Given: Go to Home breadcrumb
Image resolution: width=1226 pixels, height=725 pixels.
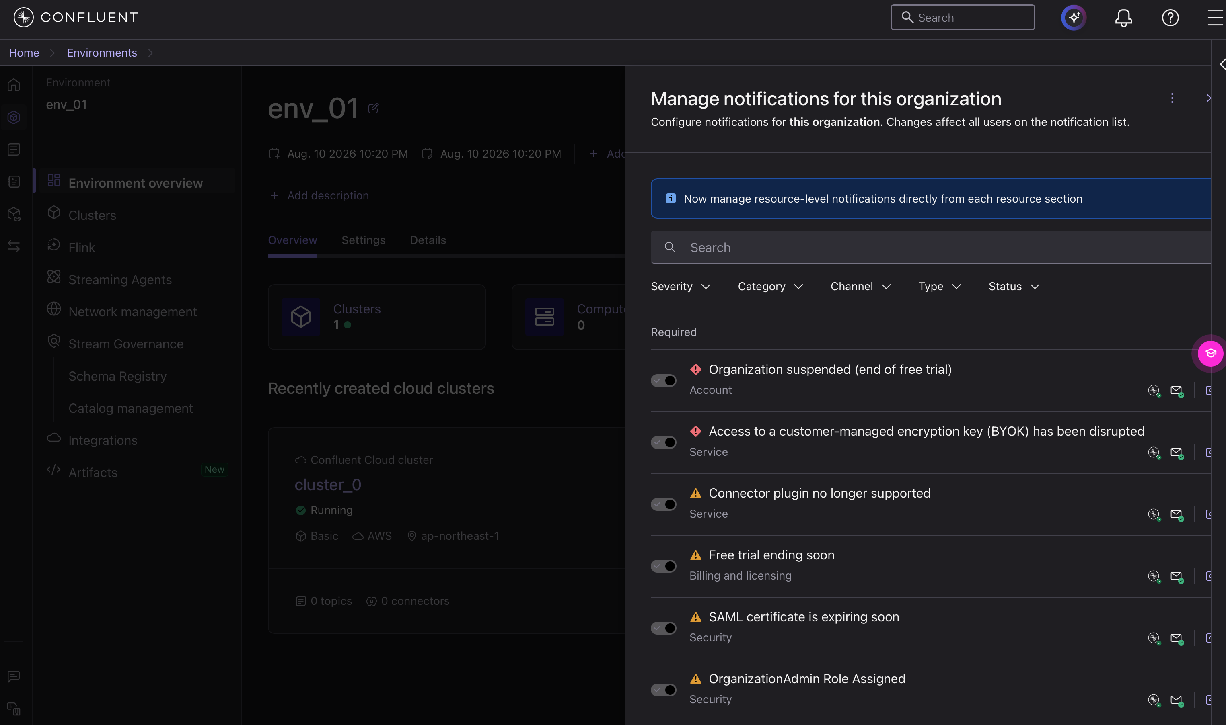Looking at the screenshot, I should 24,53.
